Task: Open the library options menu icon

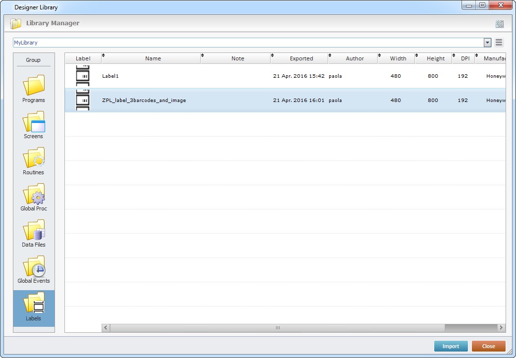Action: pos(499,43)
